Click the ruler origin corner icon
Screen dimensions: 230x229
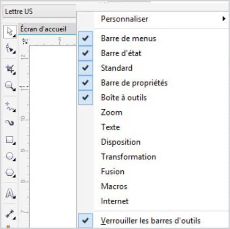(x=25, y=41)
